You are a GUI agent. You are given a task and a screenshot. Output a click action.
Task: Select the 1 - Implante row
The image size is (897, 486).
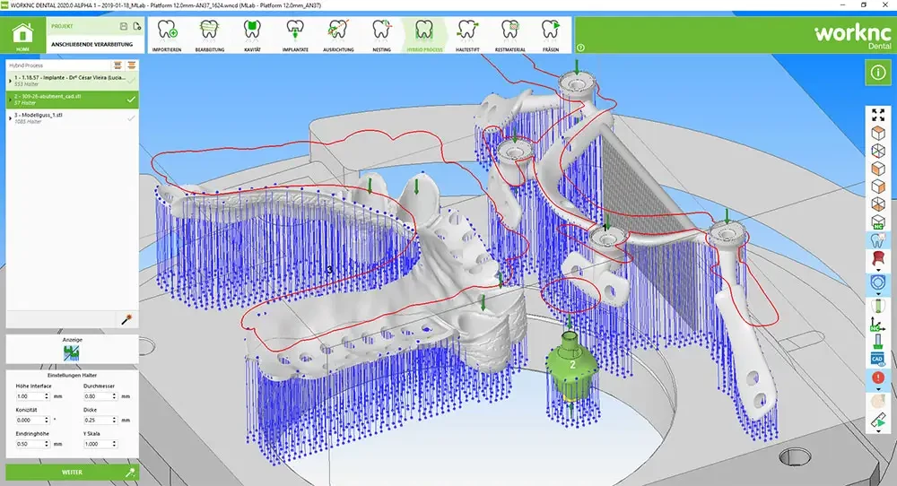click(72, 81)
